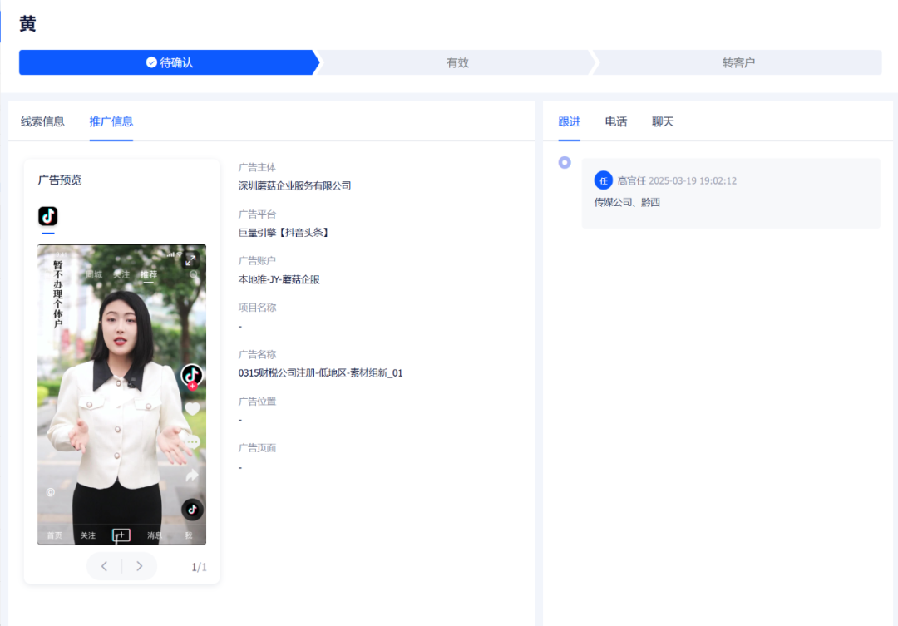Image resolution: width=898 pixels, height=626 pixels.
Task: Open the ad preview in fullscreen via expand icon
Action: click(192, 259)
